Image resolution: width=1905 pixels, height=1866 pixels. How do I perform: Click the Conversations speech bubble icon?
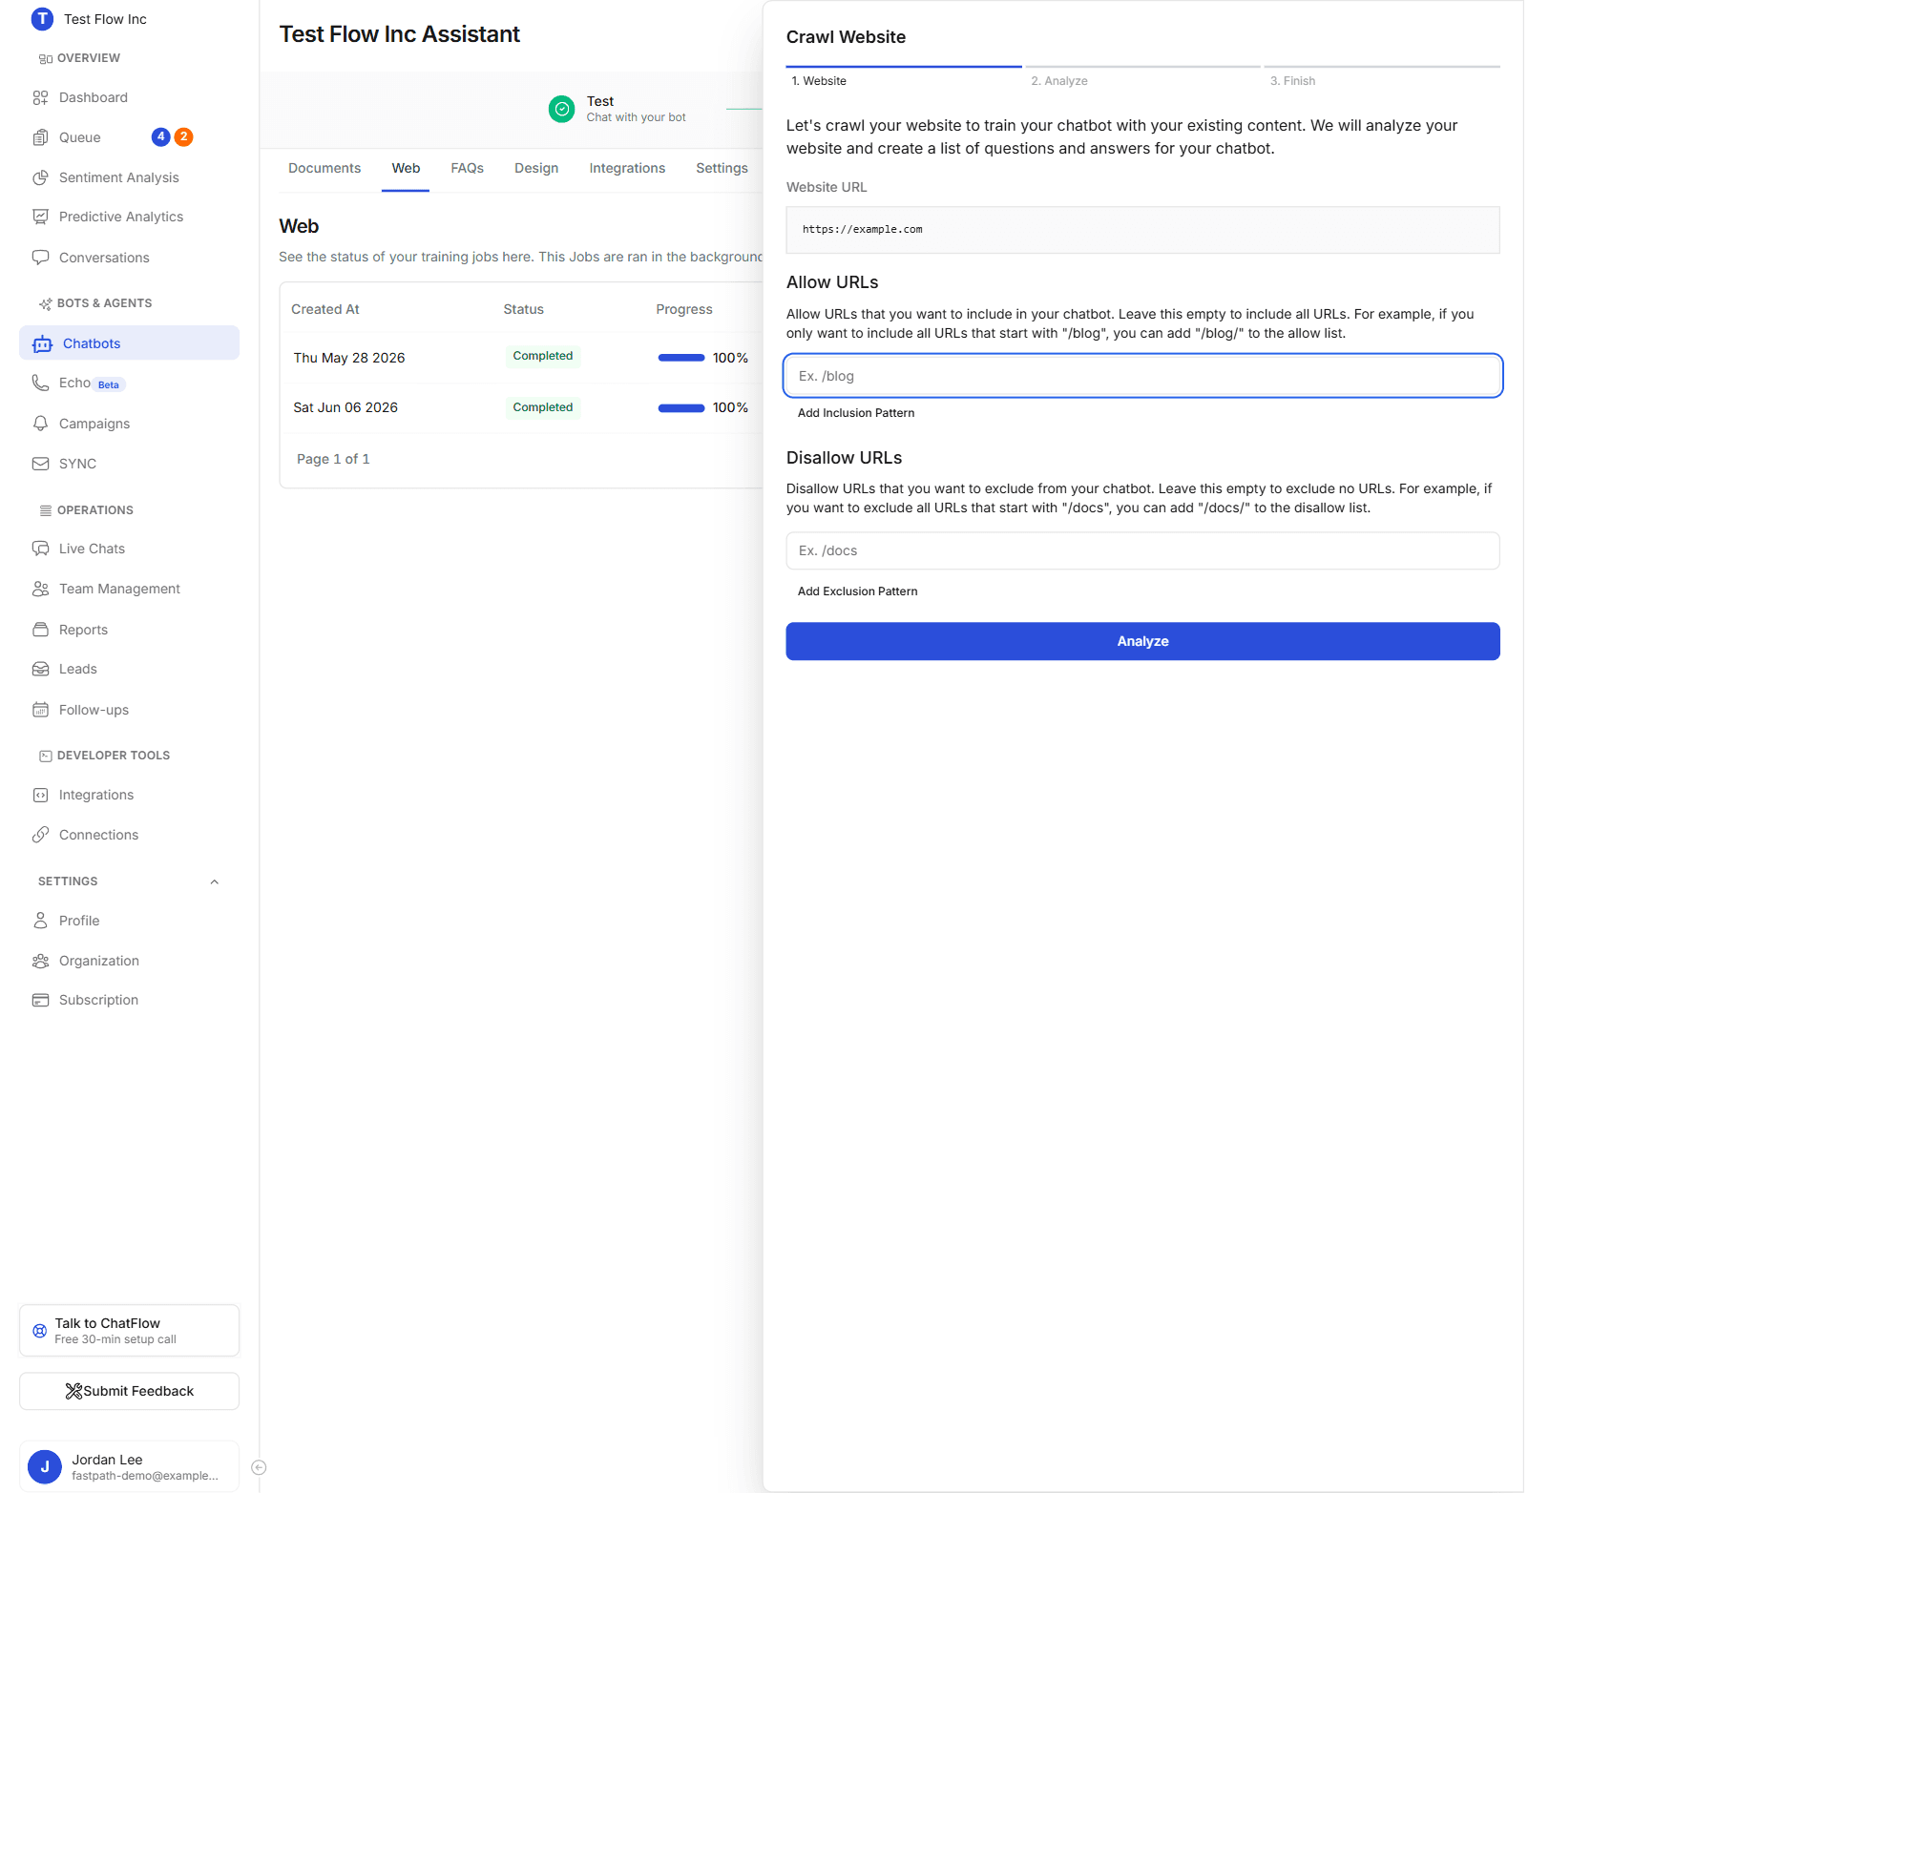pyautogui.click(x=40, y=258)
